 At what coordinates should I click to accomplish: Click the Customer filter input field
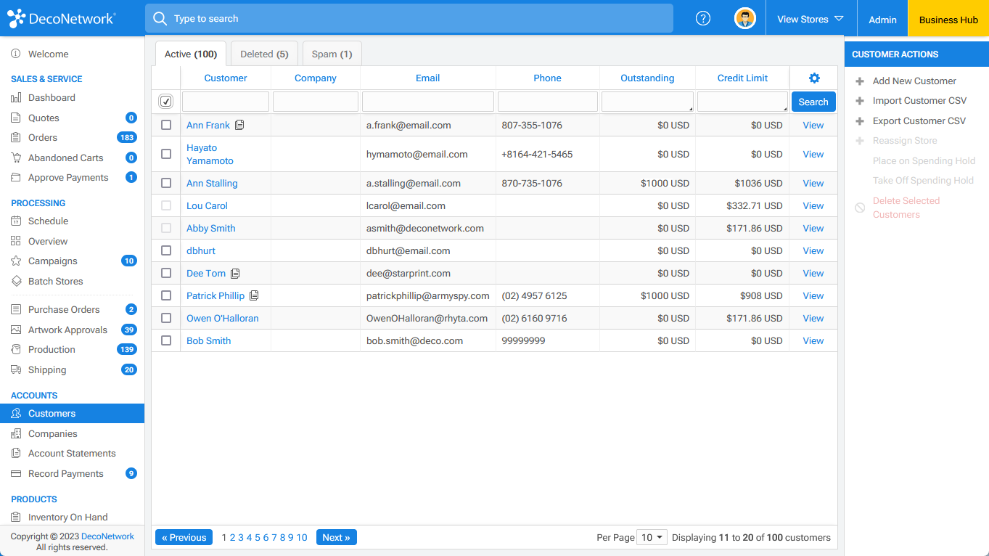pyautogui.click(x=226, y=102)
